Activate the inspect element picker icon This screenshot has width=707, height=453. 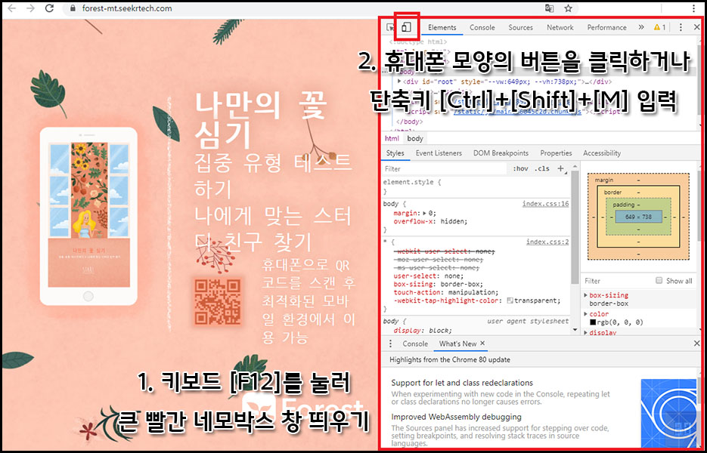coord(390,27)
